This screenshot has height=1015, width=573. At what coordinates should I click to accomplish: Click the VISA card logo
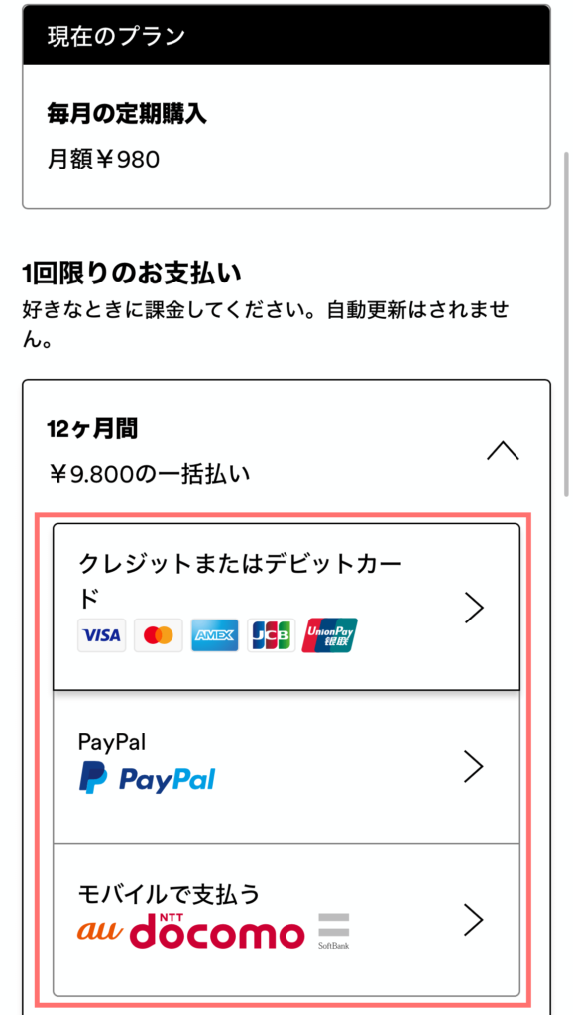point(102,635)
